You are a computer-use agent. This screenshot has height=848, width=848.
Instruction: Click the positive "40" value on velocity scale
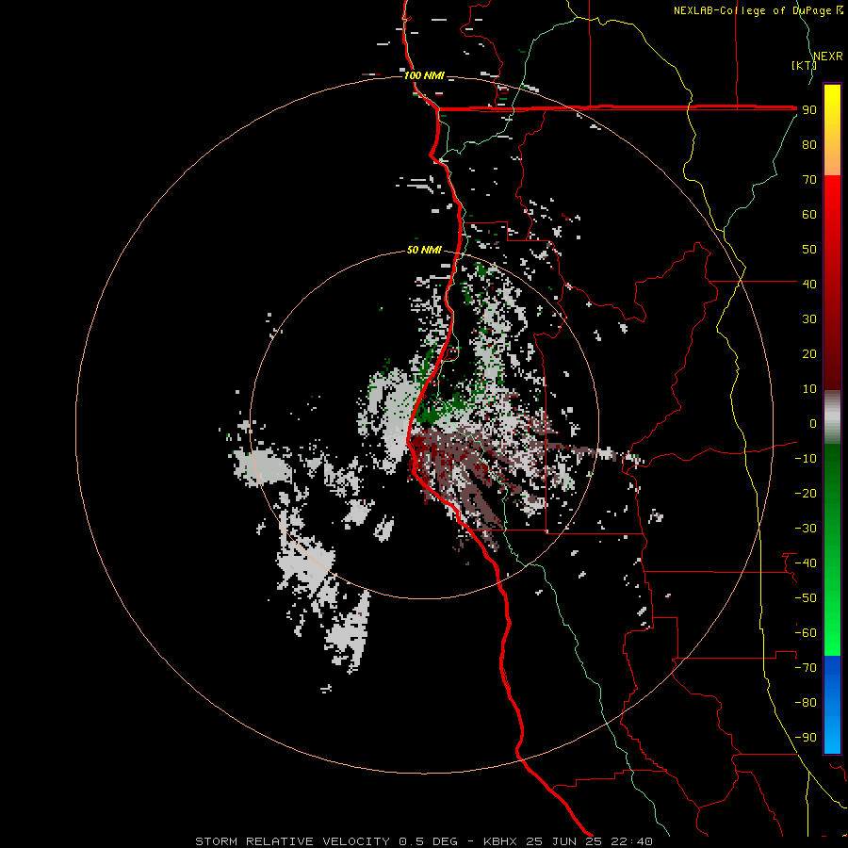pyautogui.click(x=809, y=284)
